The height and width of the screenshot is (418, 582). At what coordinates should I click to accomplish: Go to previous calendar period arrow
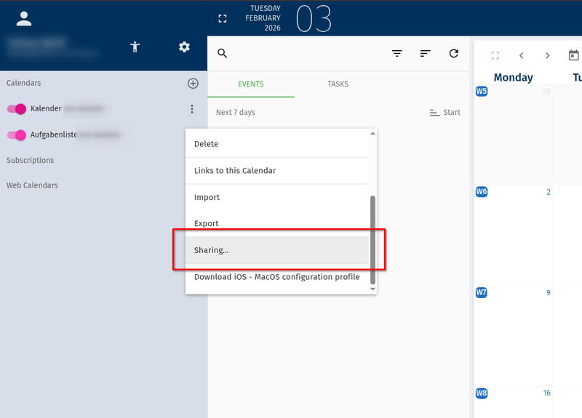coord(522,56)
